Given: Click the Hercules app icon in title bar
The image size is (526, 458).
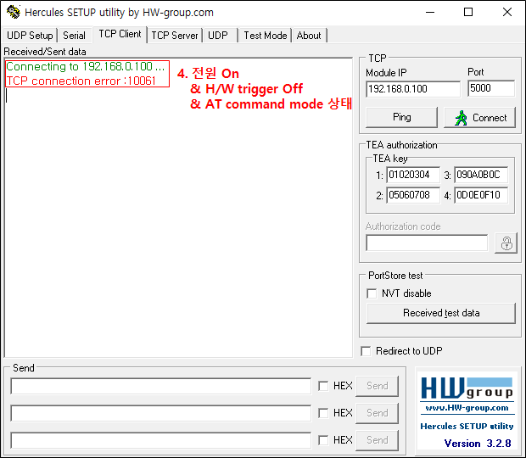Looking at the screenshot, I should 13,12.
